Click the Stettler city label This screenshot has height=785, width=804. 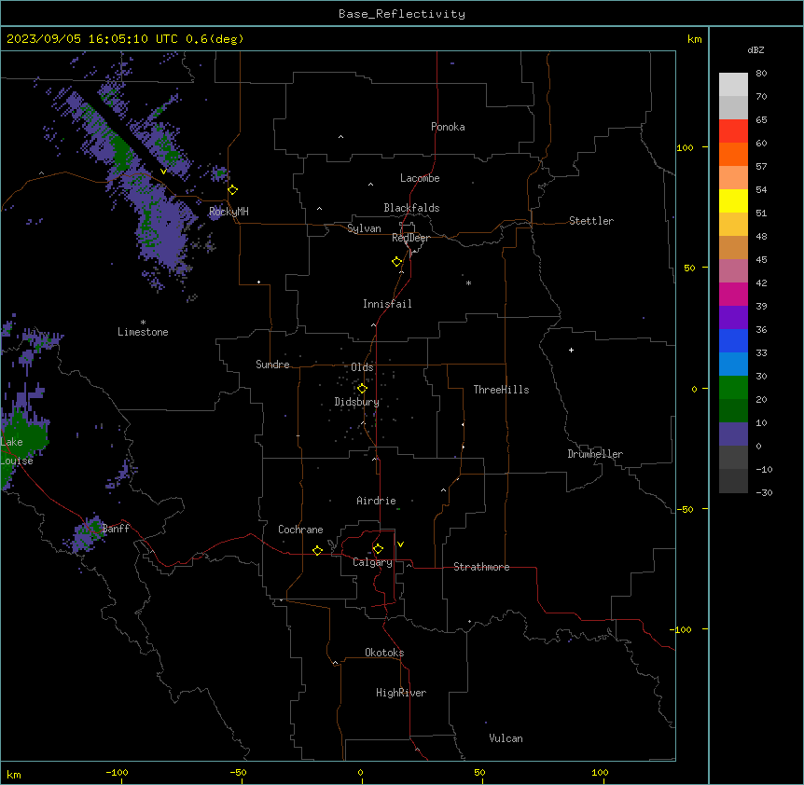point(591,221)
